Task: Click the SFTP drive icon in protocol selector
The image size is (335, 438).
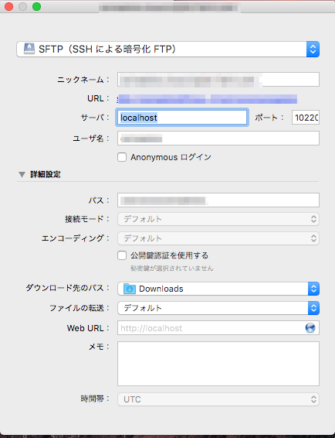Action: (x=29, y=49)
